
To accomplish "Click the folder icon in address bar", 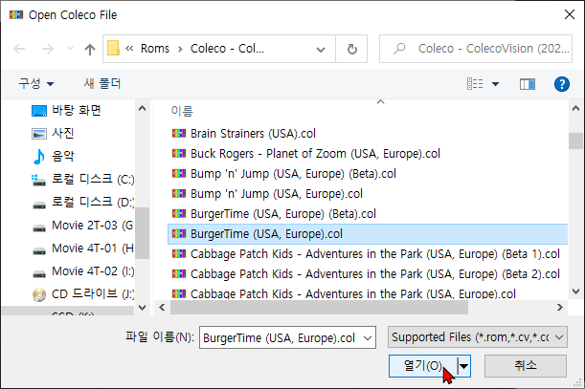I will 113,49.
